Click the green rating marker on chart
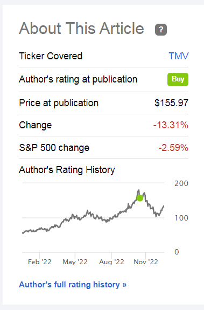This screenshot has height=310, width=204. coord(140,198)
